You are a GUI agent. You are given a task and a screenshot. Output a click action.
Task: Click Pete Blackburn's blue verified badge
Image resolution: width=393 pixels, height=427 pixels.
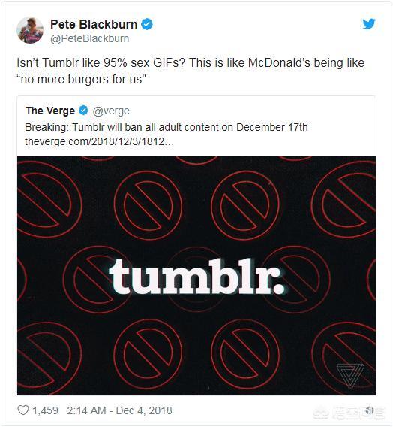coord(147,24)
